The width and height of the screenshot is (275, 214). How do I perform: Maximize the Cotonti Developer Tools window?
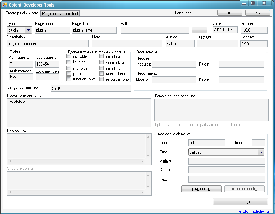coord(253,3)
